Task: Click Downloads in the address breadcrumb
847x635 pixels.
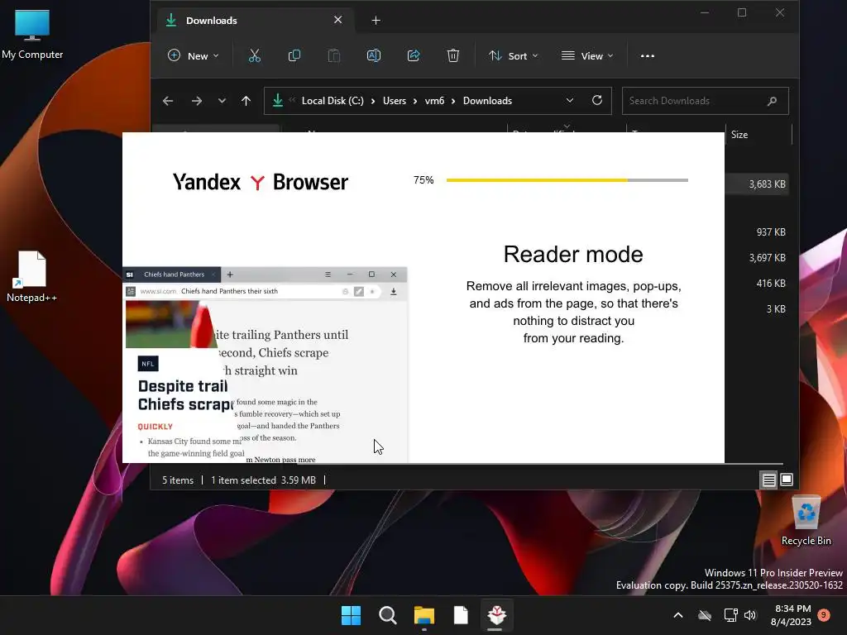Action: coord(487,101)
